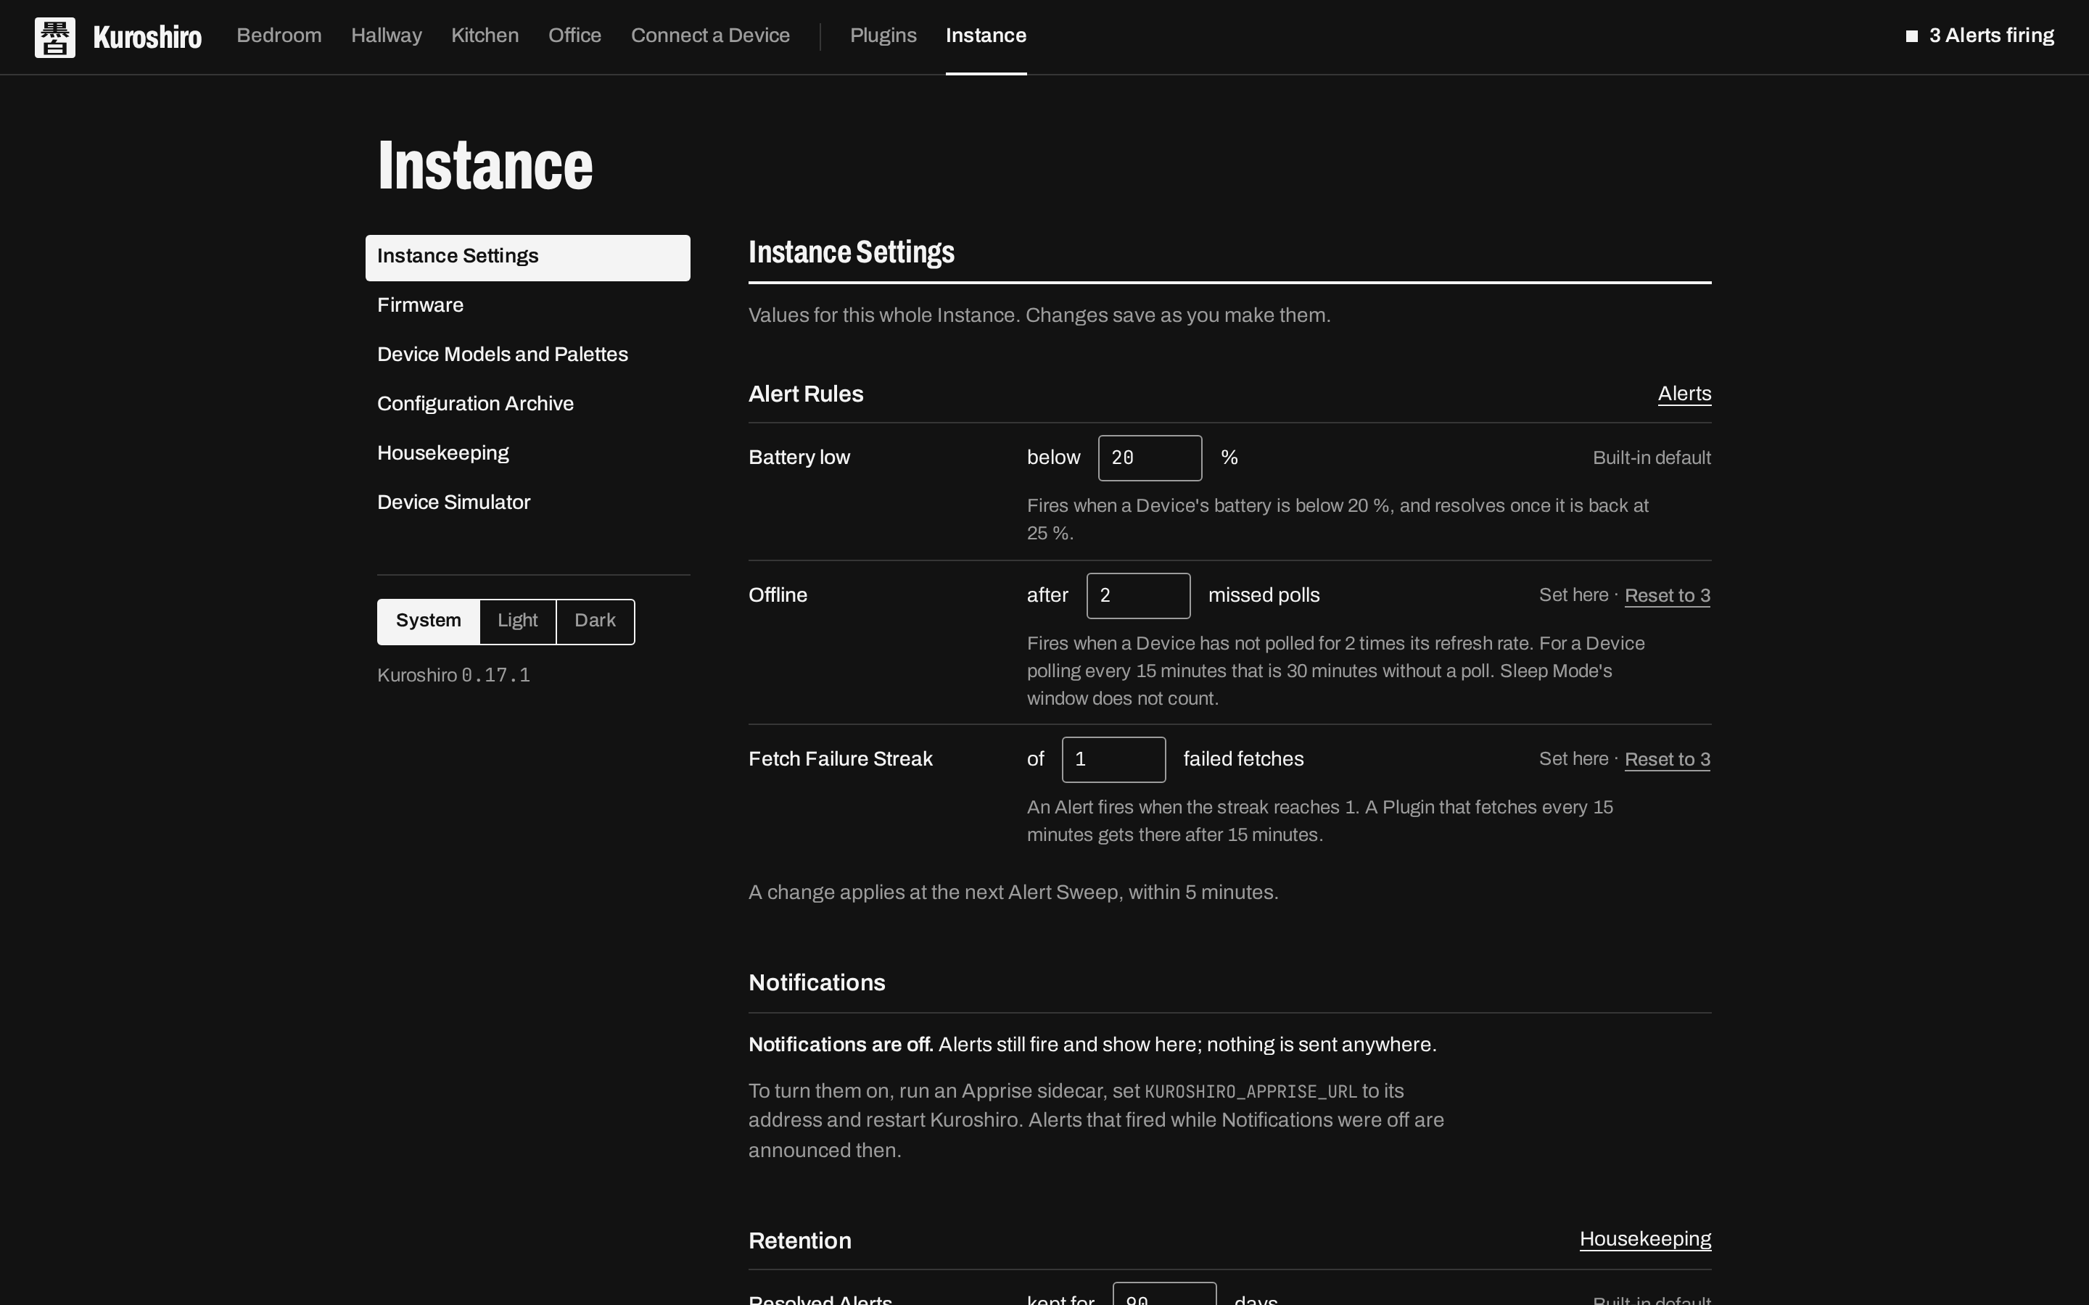Follow the Alerts link beside Alert Rules

tap(1684, 394)
